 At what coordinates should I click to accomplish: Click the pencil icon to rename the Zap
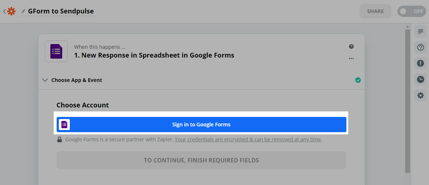click(x=23, y=11)
